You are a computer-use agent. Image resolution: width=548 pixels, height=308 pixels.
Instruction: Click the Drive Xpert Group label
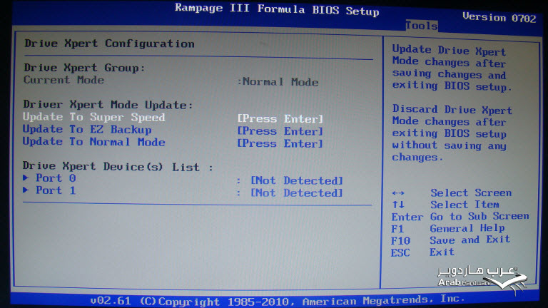pyautogui.click(x=84, y=68)
